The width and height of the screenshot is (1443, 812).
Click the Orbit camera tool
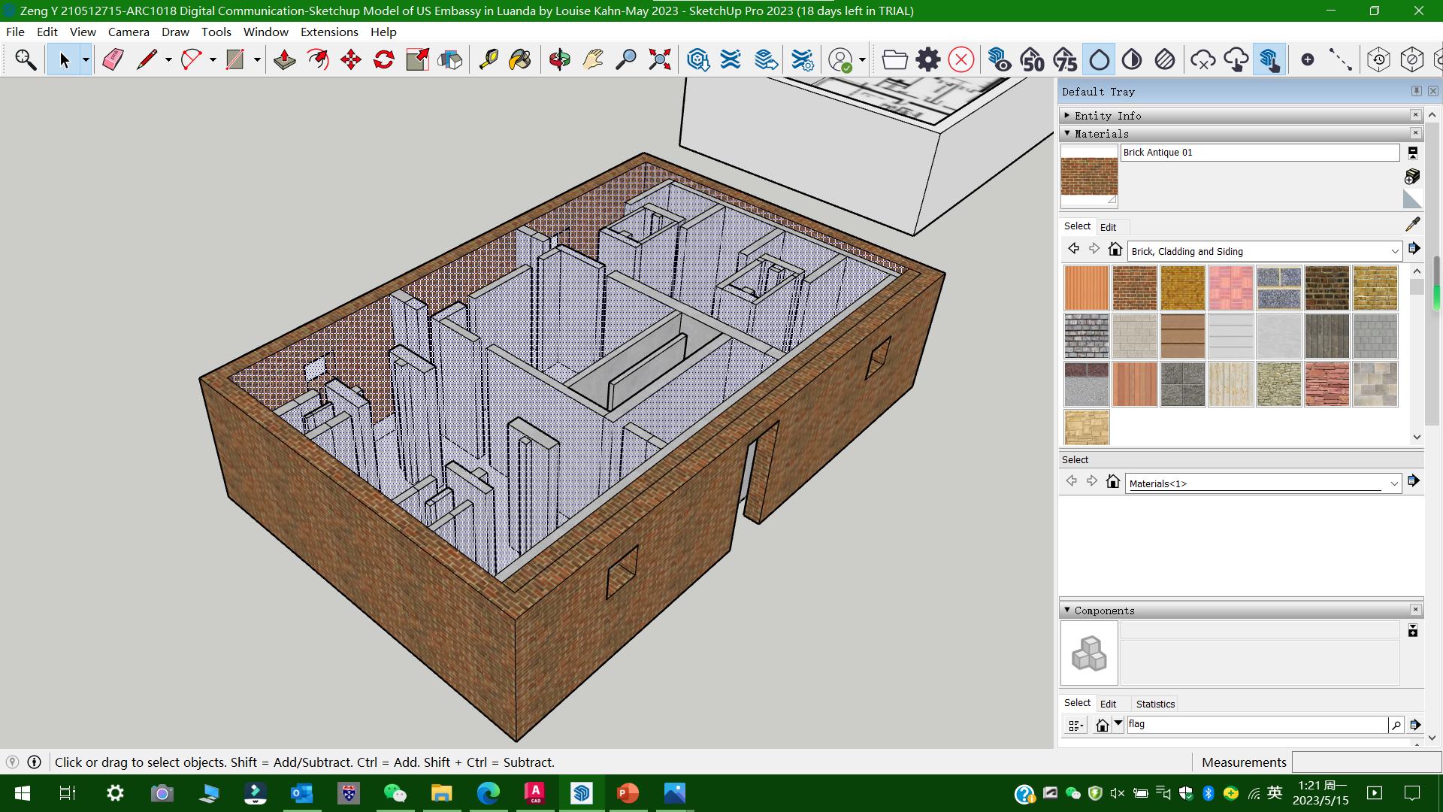pyautogui.click(x=559, y=59)
